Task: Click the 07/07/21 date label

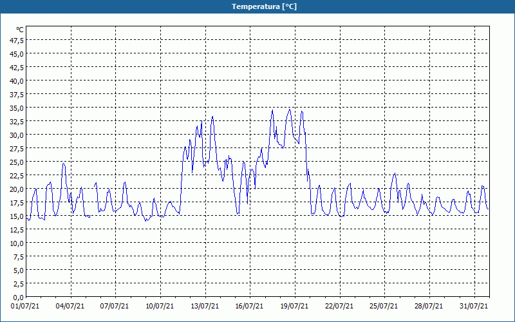Action: pos(115,307)
